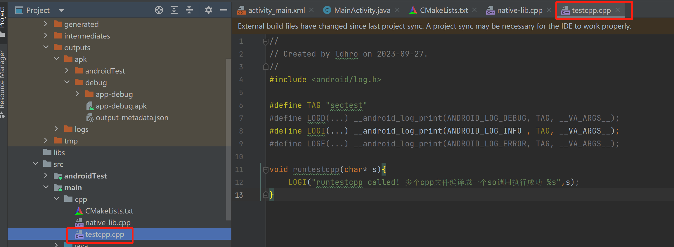Expand the intermediates folder

[x=46, y=36]
